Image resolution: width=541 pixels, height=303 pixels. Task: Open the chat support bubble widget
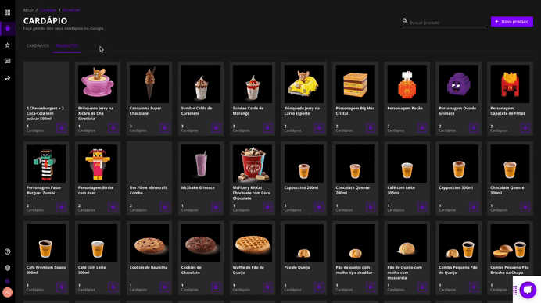(528, 290)
